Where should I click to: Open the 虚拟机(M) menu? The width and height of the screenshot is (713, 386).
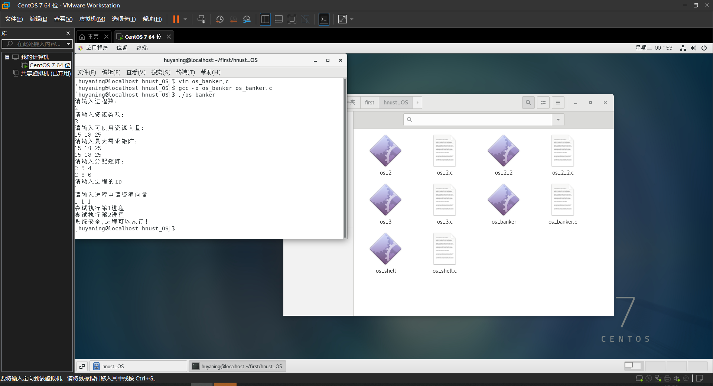coord(92,19)
